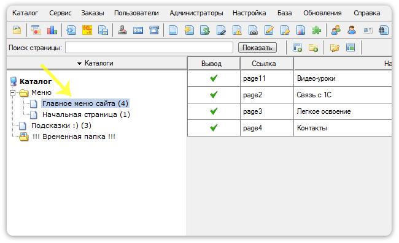Open the bar chart statistics icon

coord(52,30)
